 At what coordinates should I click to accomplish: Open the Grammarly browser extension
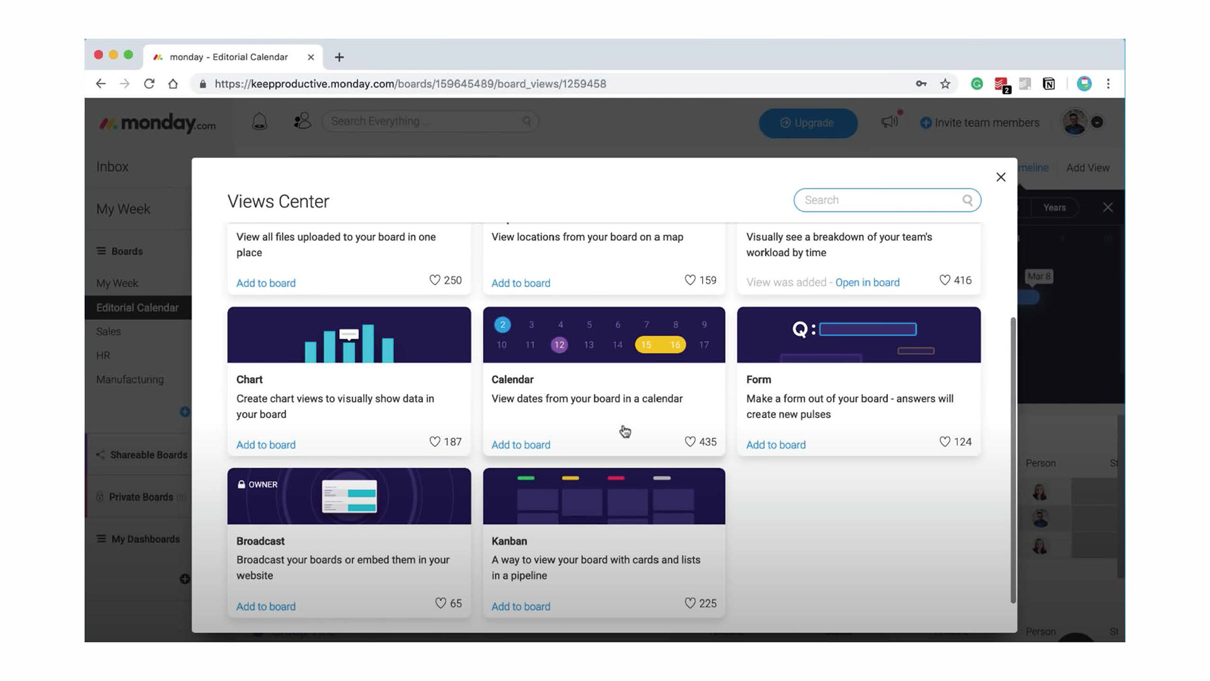[x=977, y=84]
